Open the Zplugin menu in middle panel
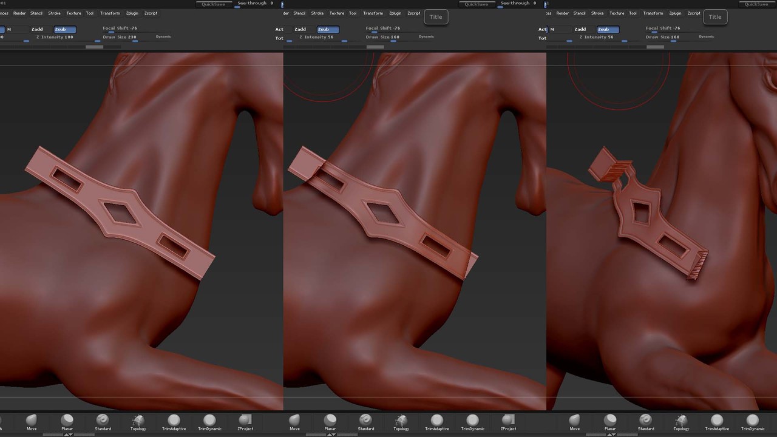The height and width of the screenshot is (437, 777). click(395, 13)
